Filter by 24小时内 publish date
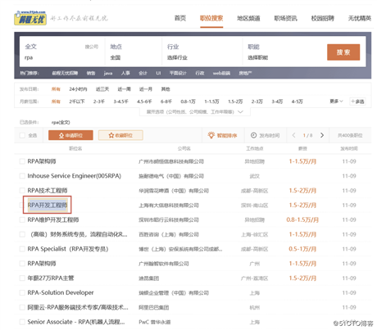The image size is (377, 330). pos(78,89)
